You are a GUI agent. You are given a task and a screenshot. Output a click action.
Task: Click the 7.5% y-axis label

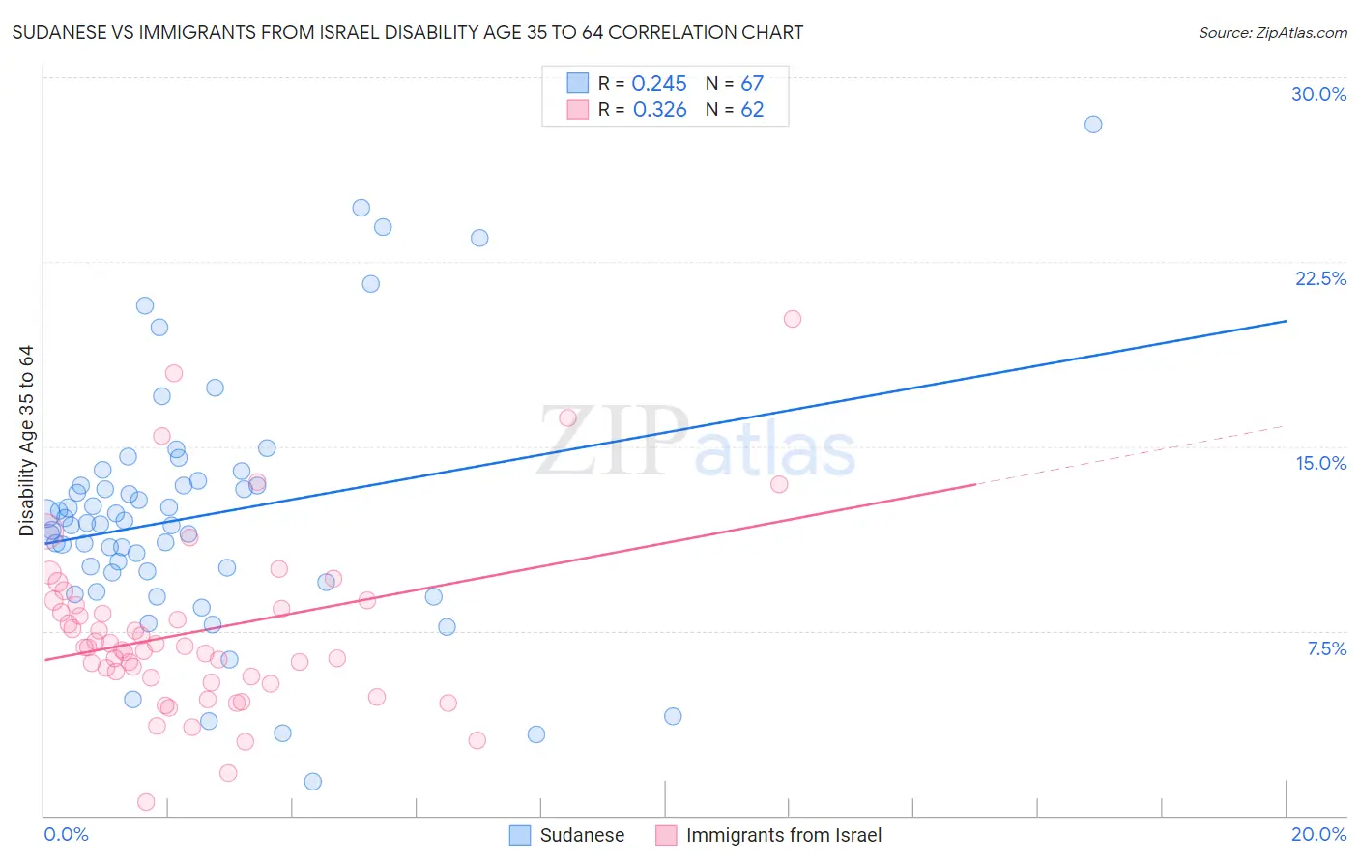(x=1327, y=648)
